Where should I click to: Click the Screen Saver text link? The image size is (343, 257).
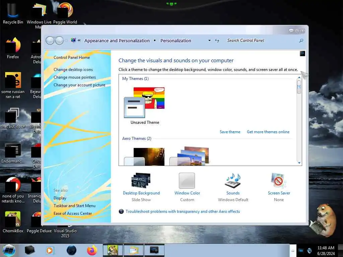(279, 193)
